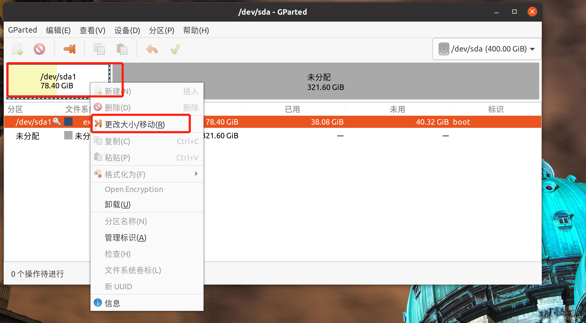This screenshot has width=586, height=323.
Task: Click the green apply operations checkmark
Action: [175, 49]
